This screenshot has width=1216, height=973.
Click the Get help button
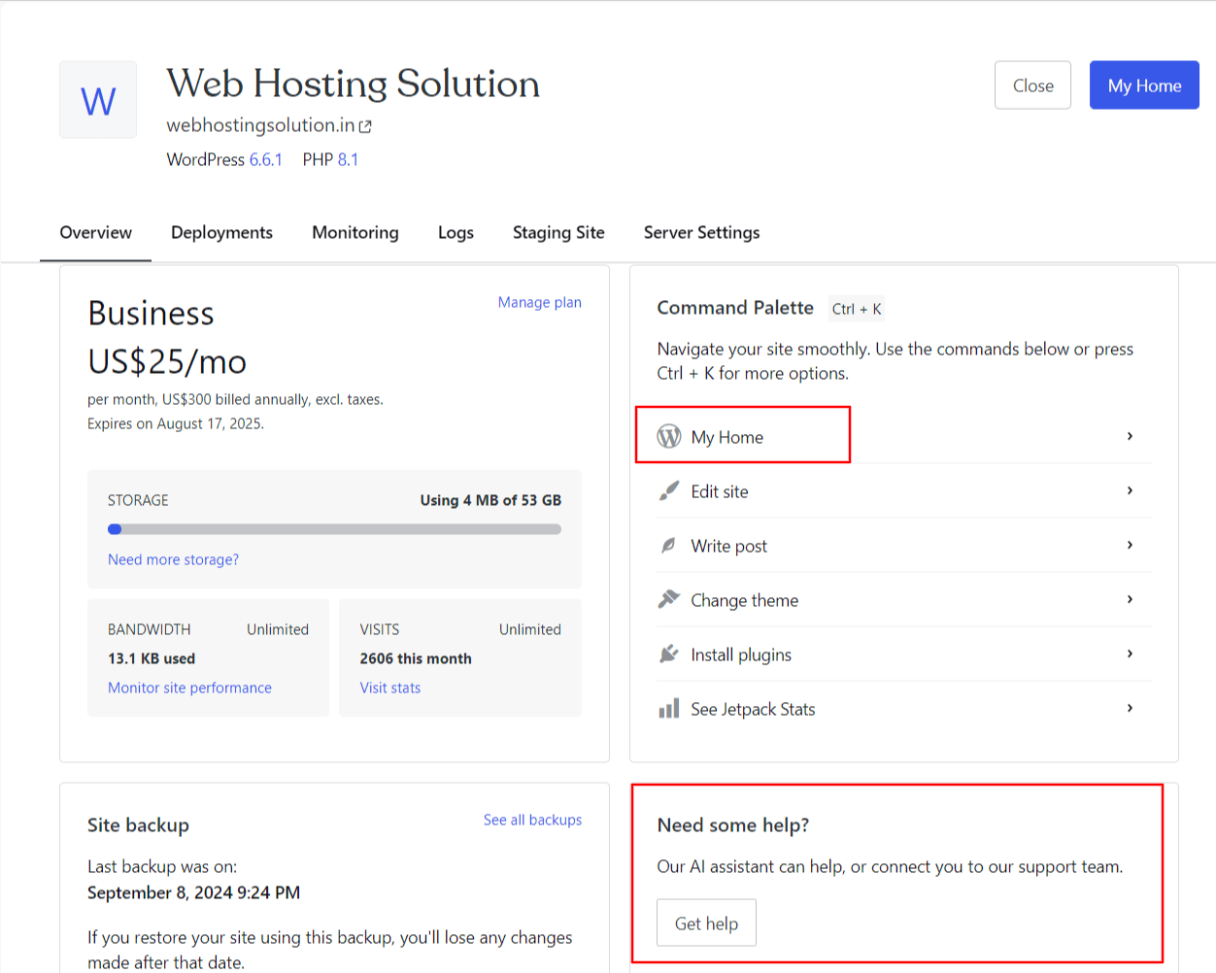[x=706, y=923]
